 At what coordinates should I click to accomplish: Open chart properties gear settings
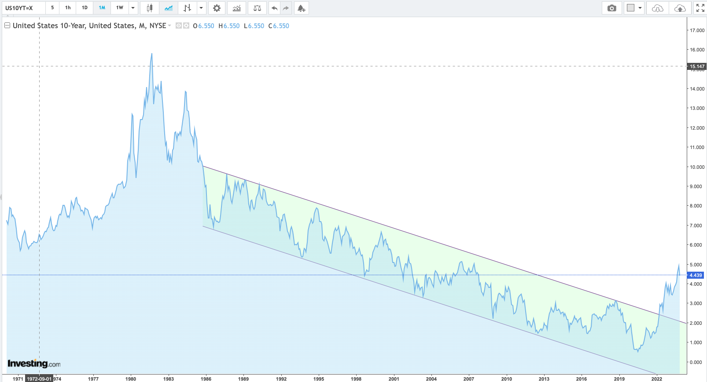[x=217, y=8]
